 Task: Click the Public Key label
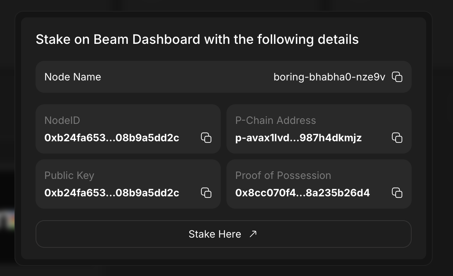[x=69, y=175]
